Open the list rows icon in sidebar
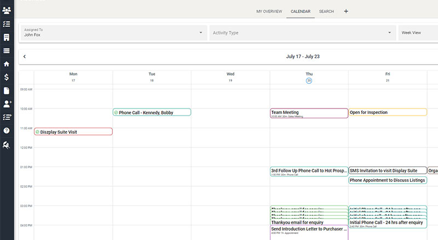 click(x=7, y=50)
